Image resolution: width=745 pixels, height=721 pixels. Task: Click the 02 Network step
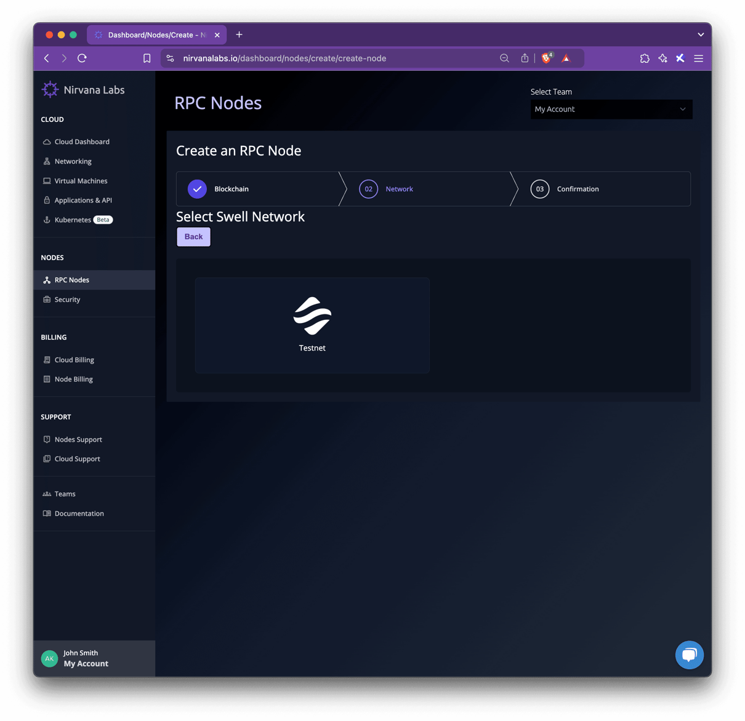click(x=387, y=189)
